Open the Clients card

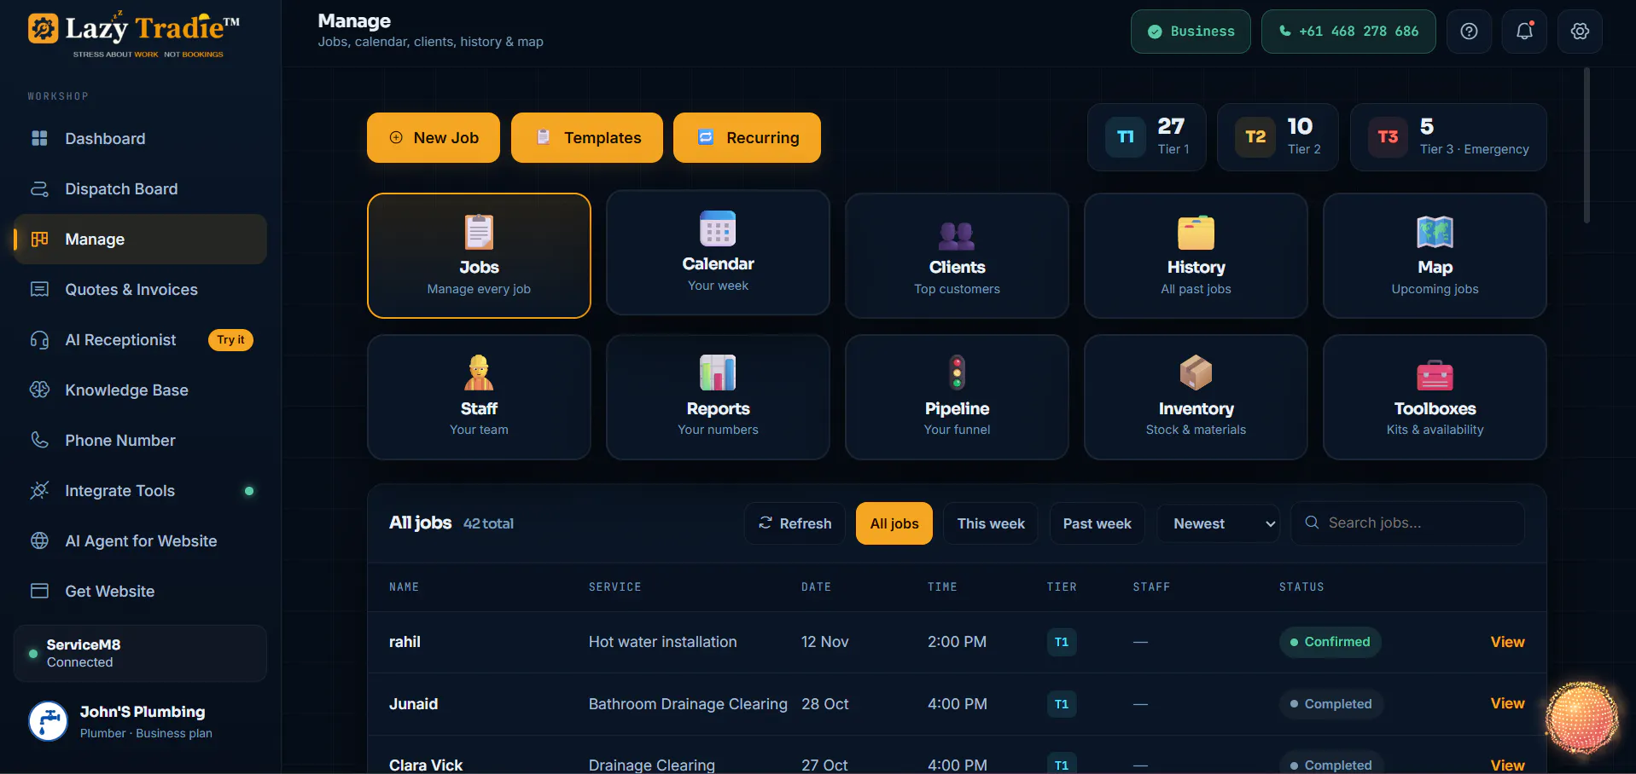(957, 256)
